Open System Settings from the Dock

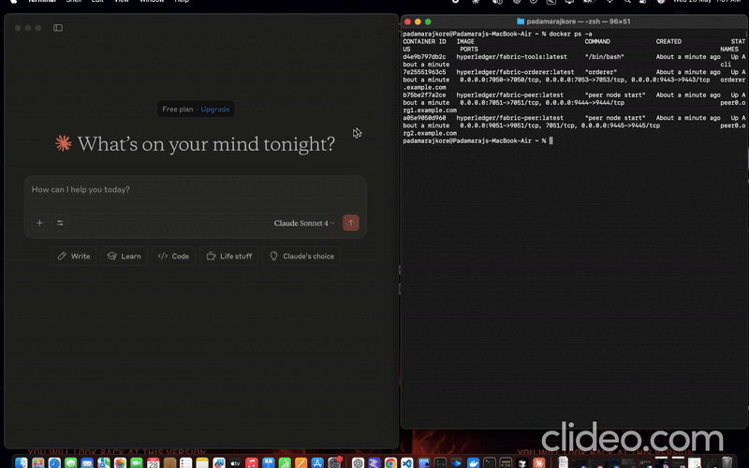coord(334,462)
